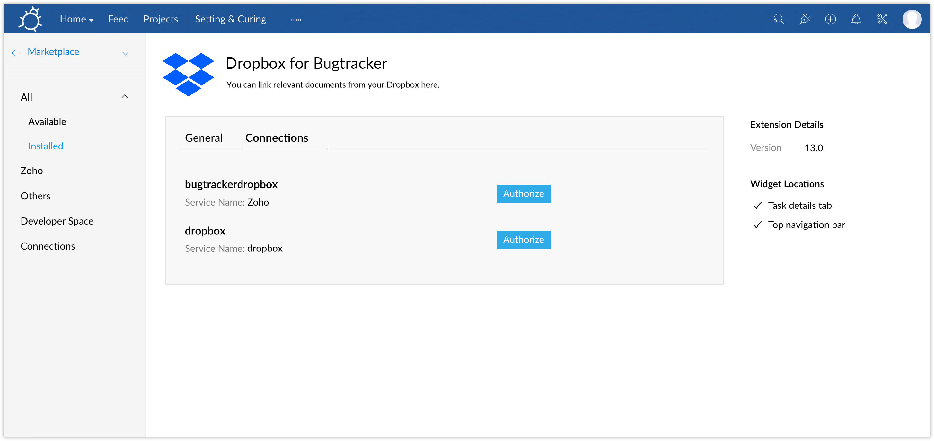This screenshot has width=934, height=441.
Task: Click the back arrow beside Marketplace
Action: click(15, 53)
